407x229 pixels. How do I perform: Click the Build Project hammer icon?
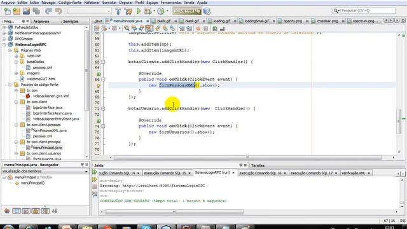click(118, 11)
